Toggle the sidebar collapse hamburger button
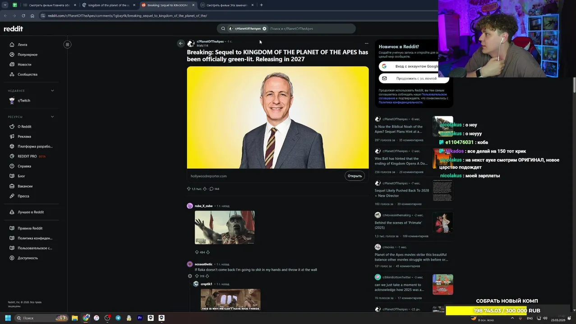This screenshot has height=324, width=576. click(x=67, y=44)
